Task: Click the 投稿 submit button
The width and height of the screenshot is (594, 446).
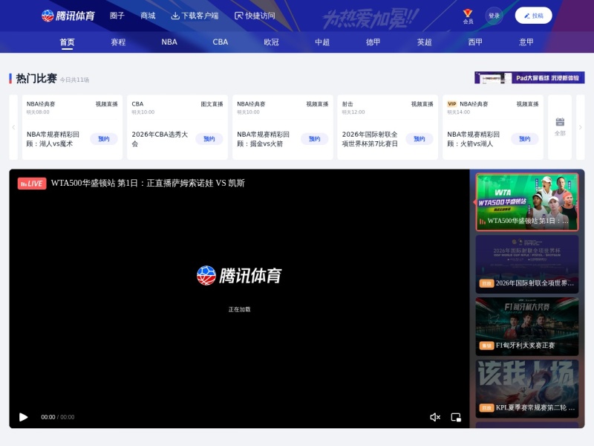Action: coord(533,16)
